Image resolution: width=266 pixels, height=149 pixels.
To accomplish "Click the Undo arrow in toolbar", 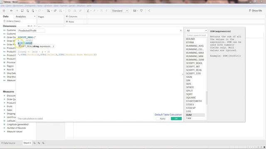I will coord(11,11).
